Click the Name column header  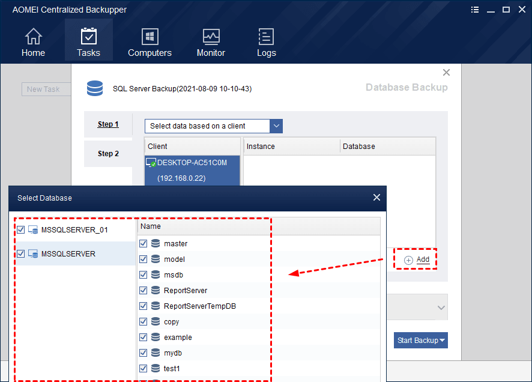[259, 226]
